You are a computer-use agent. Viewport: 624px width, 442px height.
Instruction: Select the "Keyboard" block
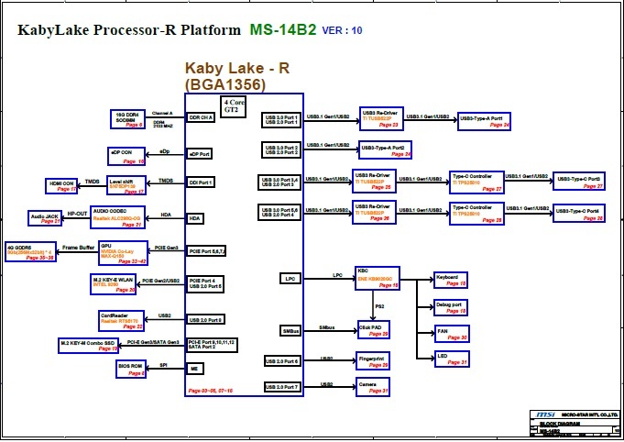click(x=451, y=280)
